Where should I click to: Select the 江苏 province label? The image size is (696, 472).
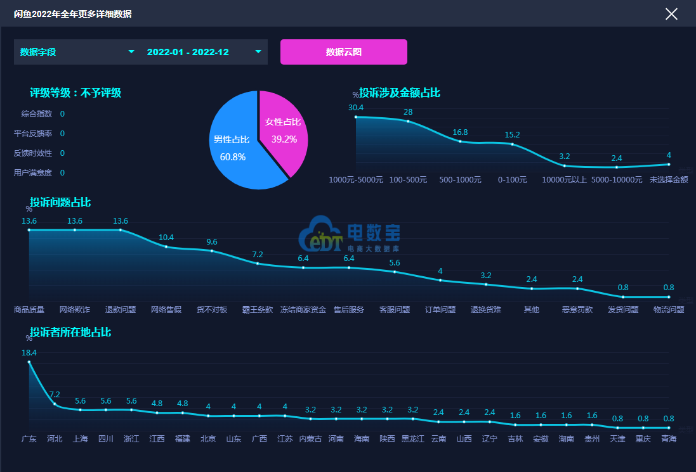285,439
